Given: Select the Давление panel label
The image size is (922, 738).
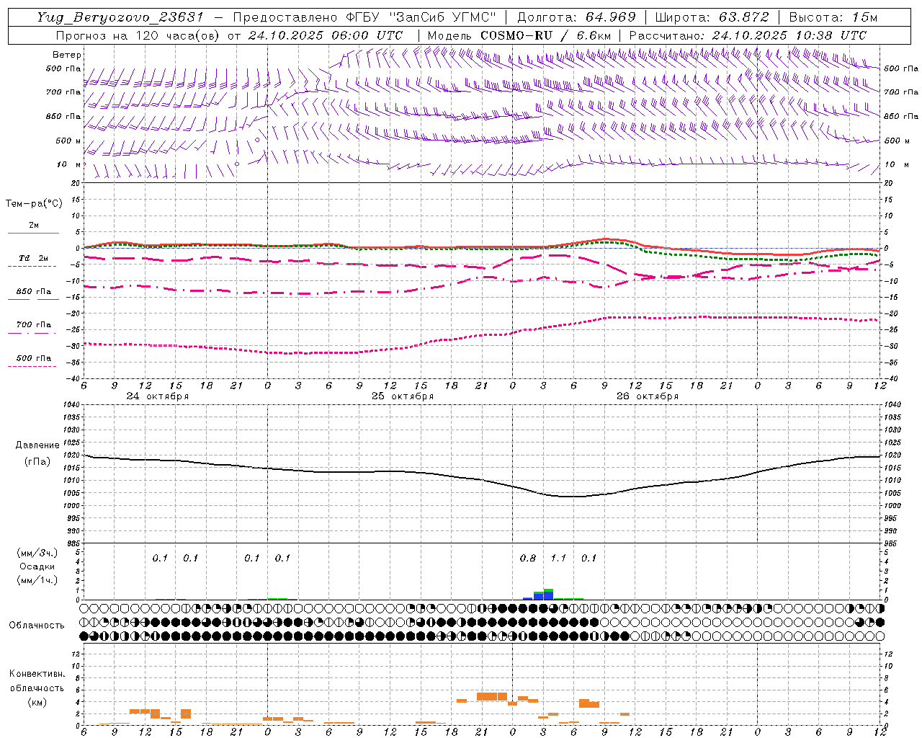Looking at the screenshot, I should pos(37,445).
